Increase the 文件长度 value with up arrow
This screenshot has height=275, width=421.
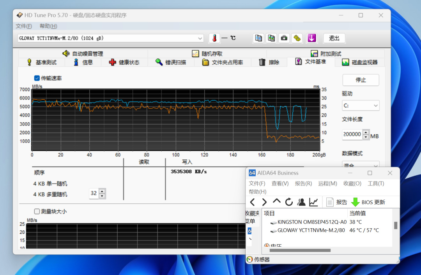366,132
